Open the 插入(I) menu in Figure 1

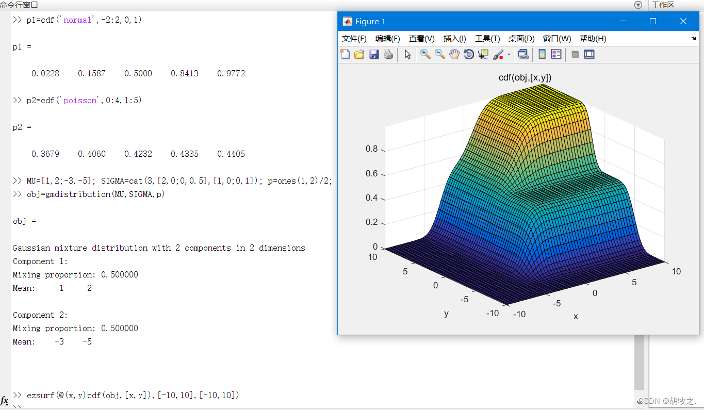point(455,39)
